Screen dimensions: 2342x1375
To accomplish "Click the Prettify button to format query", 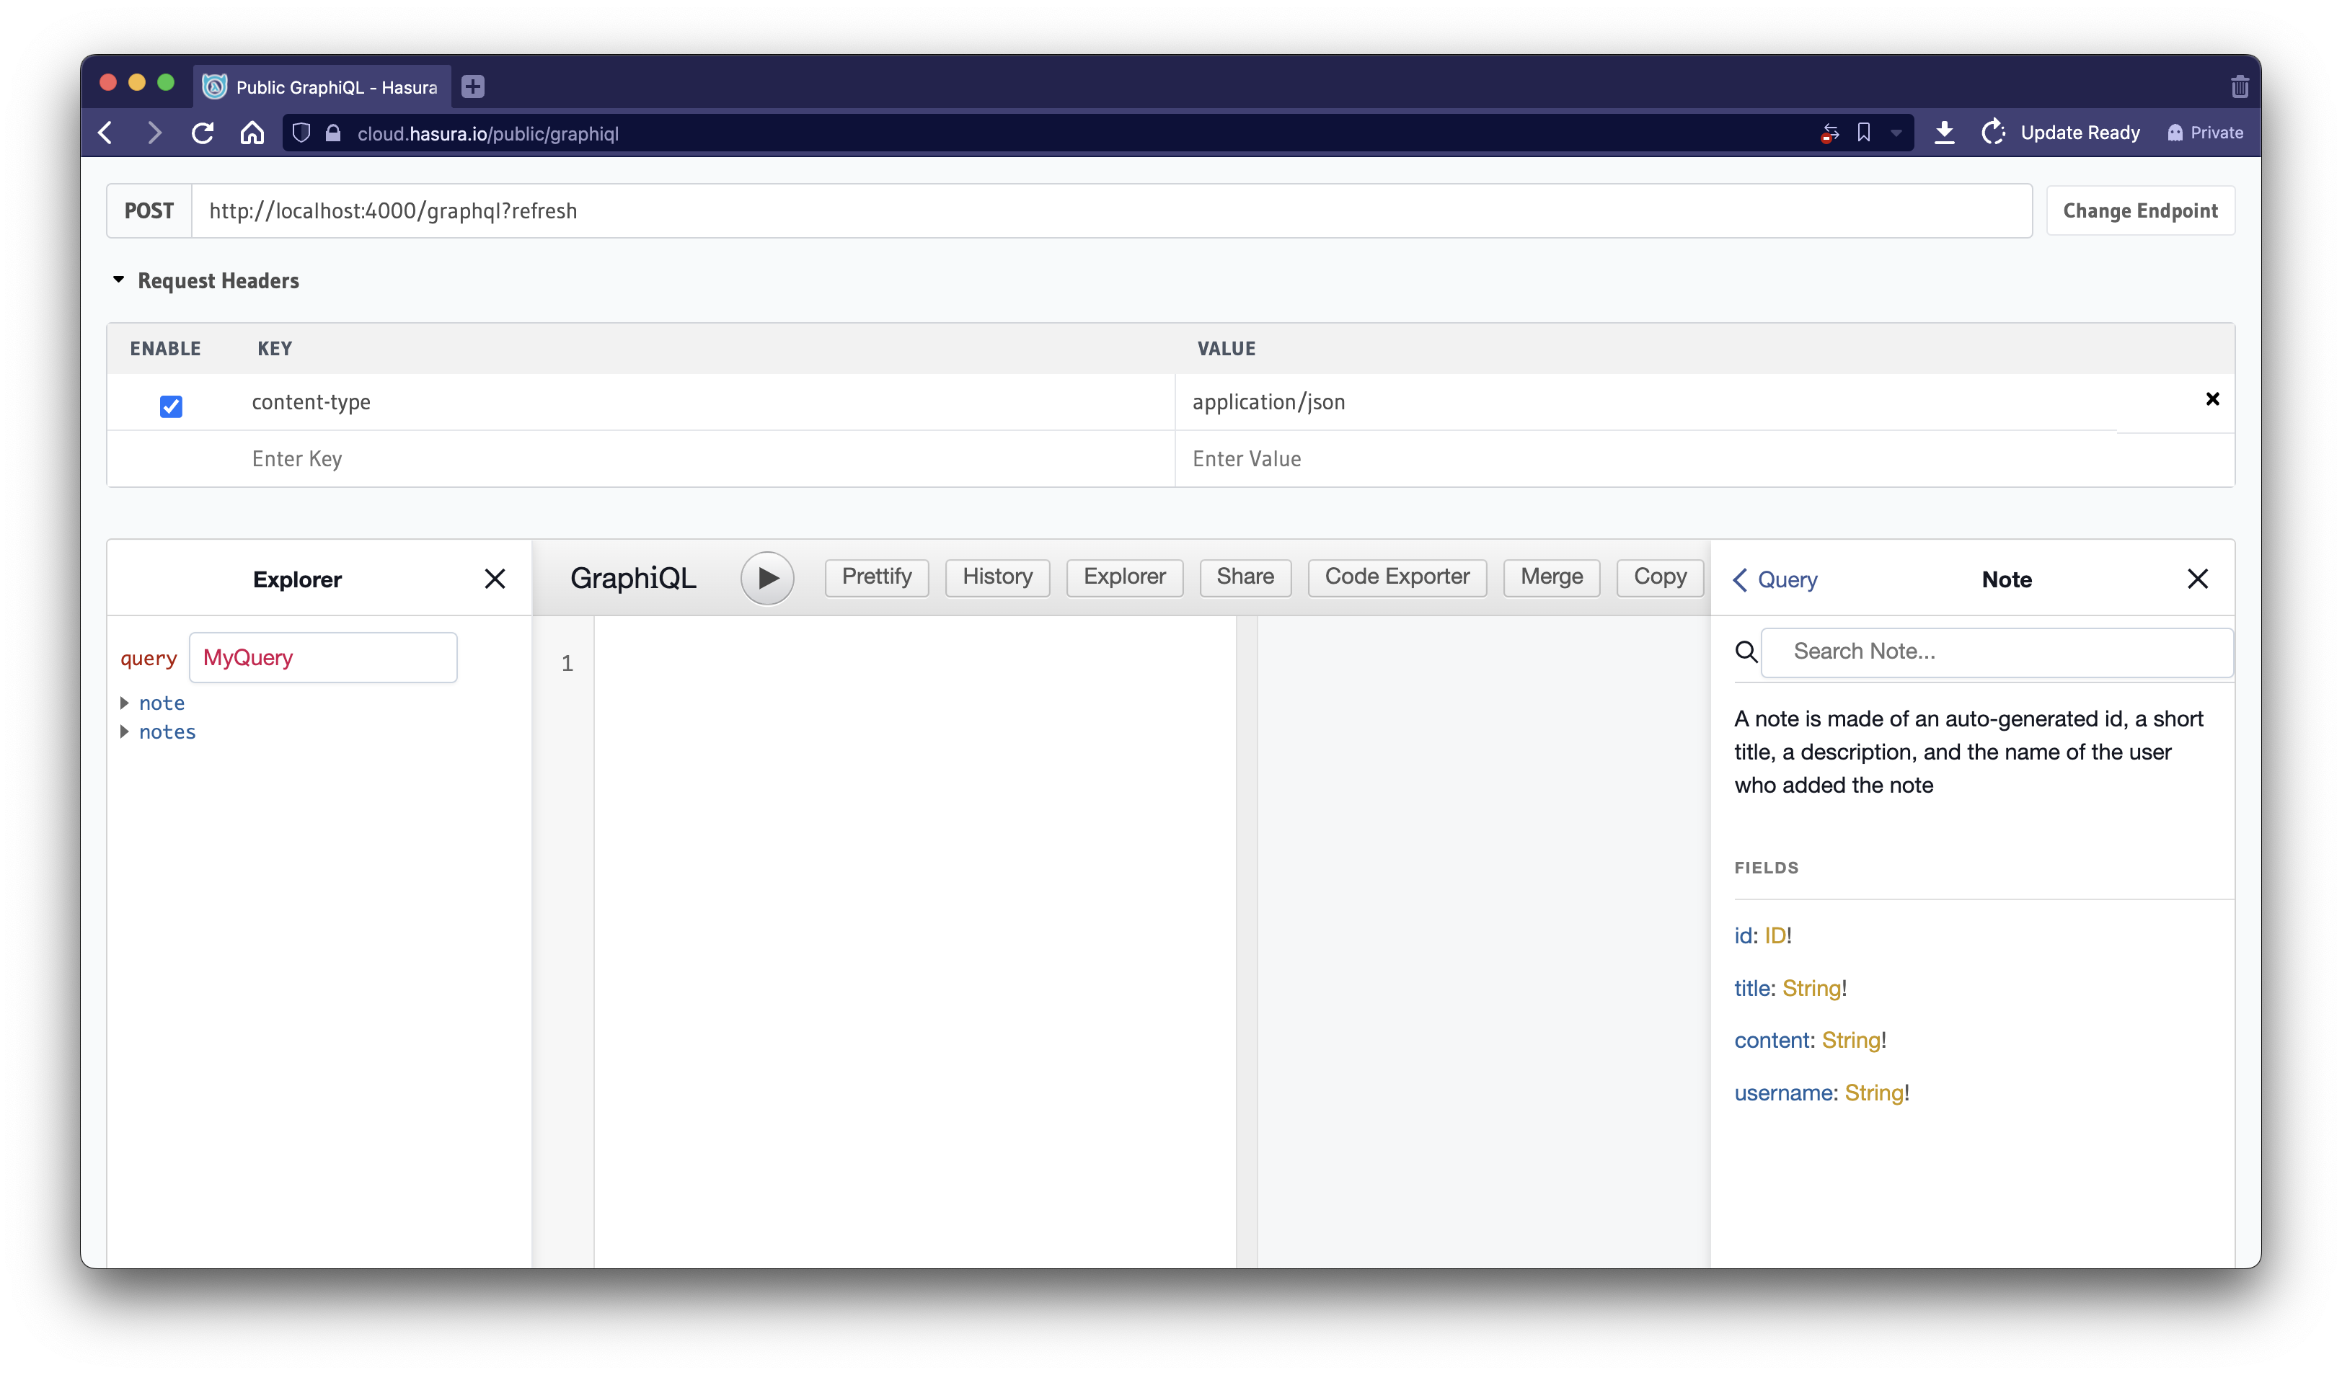I will (875, 577).
